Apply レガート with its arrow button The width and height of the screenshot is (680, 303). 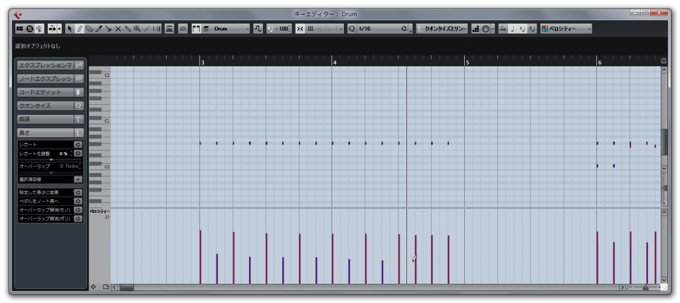(78, 145)
